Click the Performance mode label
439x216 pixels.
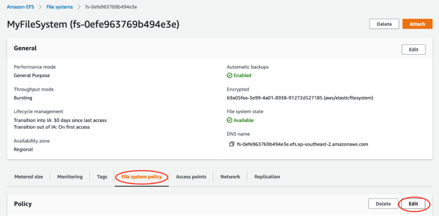click(x=35, y=67)
